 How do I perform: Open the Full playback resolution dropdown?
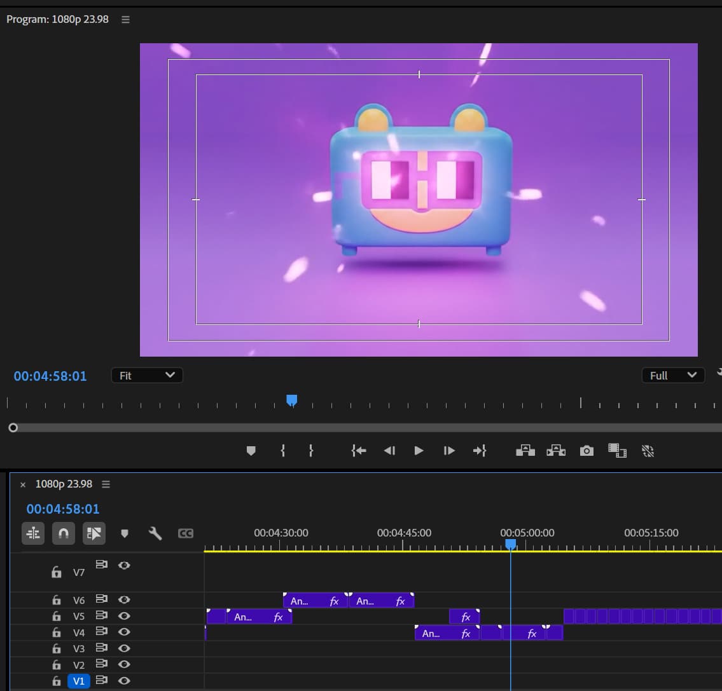(673, 375)
